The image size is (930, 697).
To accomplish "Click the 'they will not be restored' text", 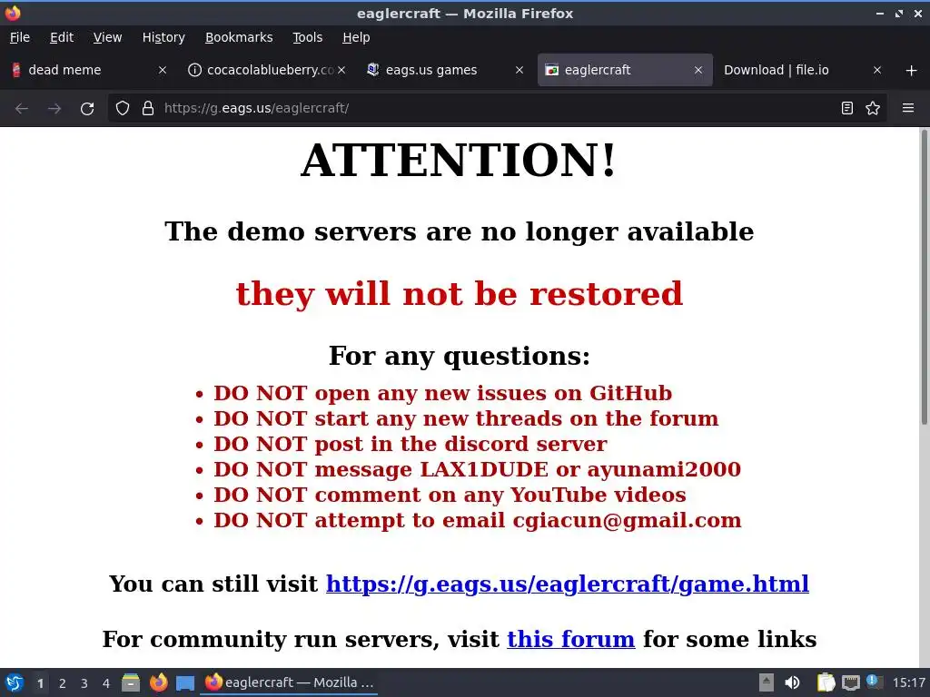I will pyautogui.click(x=460, y=294).
